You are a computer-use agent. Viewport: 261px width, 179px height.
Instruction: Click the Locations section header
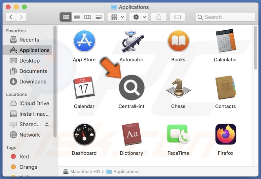(x=17, y=94)
